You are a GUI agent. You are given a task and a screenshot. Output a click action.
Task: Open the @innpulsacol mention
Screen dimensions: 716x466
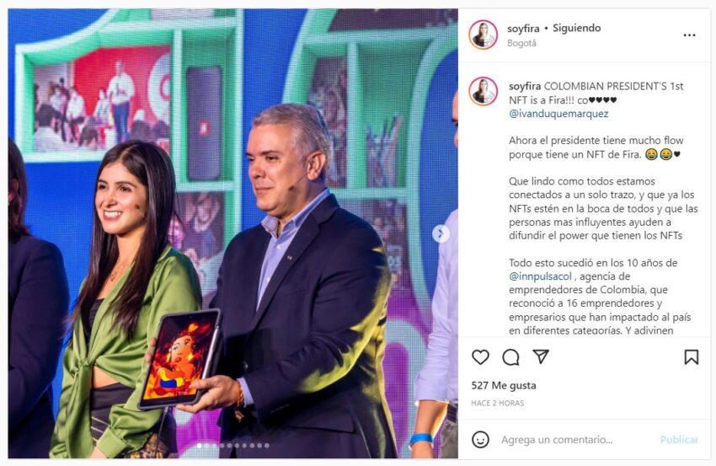click(540, 276)
